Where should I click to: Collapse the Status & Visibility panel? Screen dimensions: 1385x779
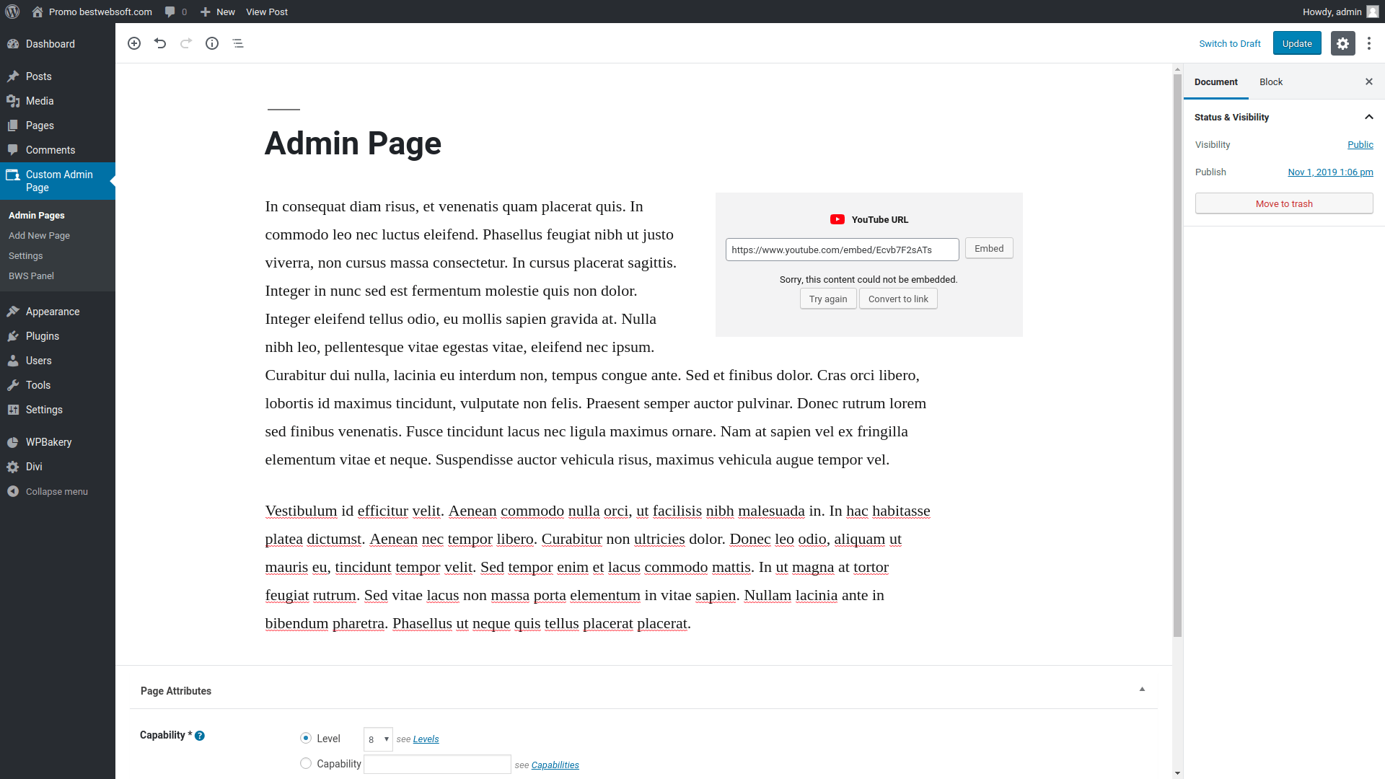tap(1368, 117)
